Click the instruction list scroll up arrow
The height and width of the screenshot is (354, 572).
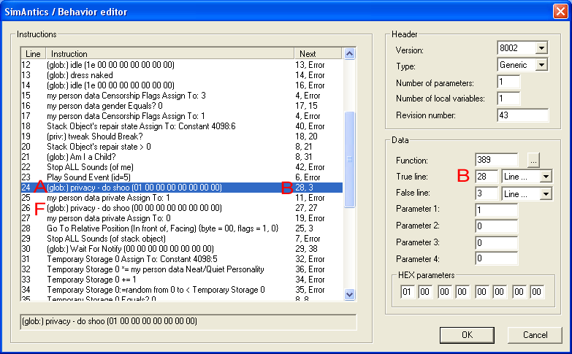click(x=349, y=54)
